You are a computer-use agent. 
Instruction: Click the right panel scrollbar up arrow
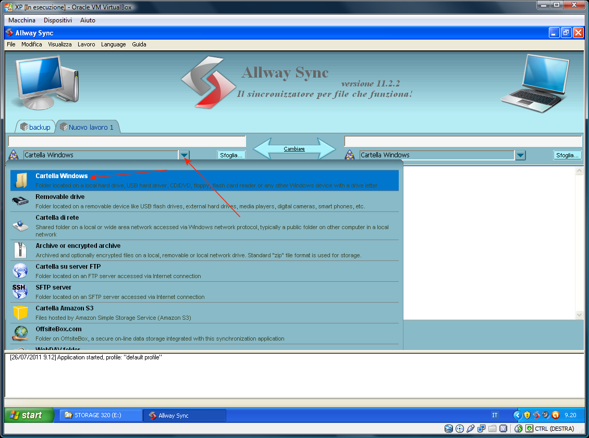[x=579, y=171]
